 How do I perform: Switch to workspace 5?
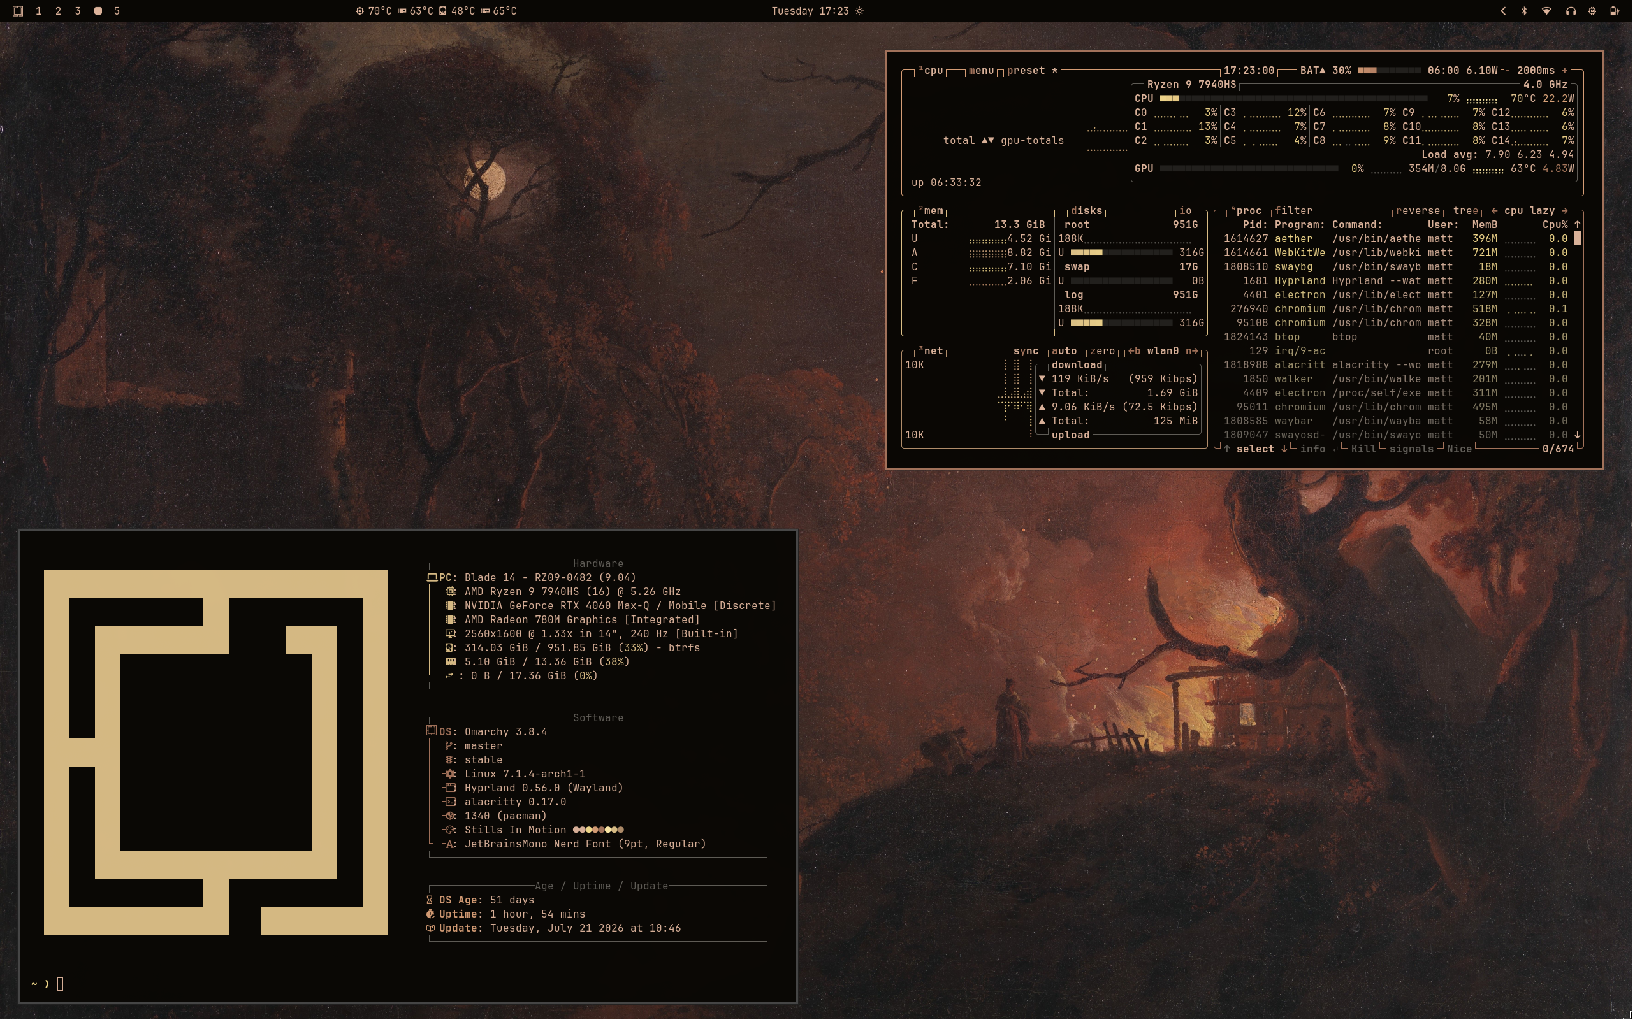tap(117, 11)
